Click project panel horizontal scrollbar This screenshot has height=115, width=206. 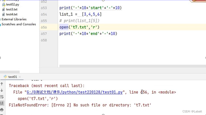tap(10, 72)
